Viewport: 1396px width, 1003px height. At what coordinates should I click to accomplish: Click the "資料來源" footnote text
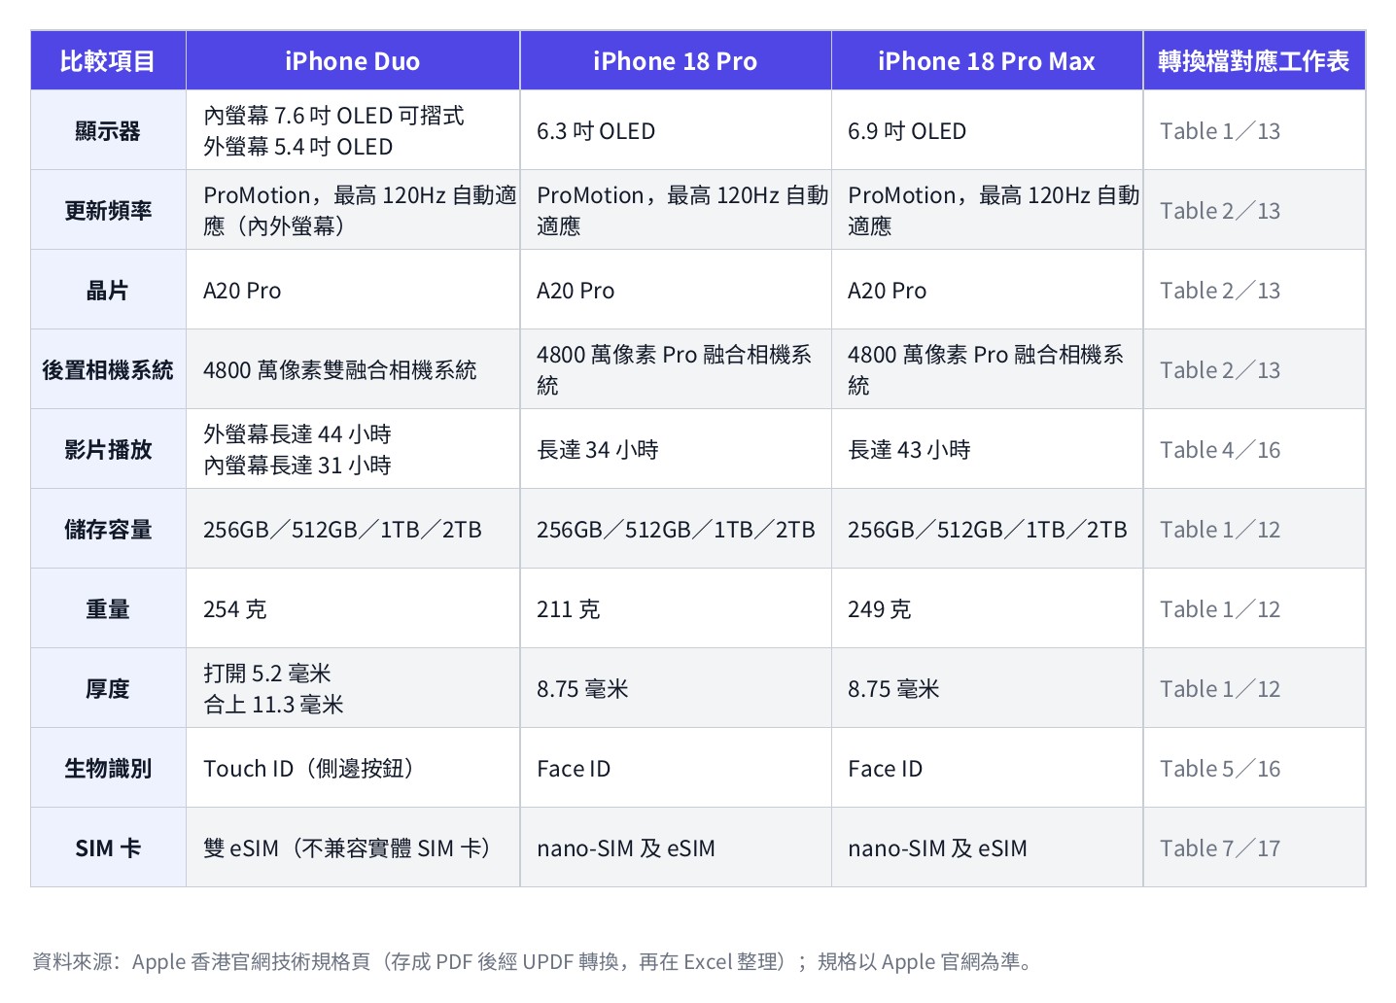533,962
